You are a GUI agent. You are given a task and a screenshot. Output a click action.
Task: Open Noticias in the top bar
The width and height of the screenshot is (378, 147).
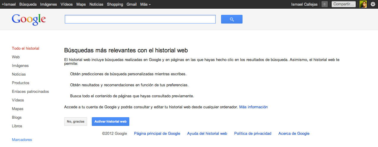(x=96, y=4)
